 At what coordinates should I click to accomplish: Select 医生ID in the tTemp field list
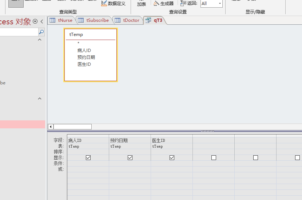84,64
